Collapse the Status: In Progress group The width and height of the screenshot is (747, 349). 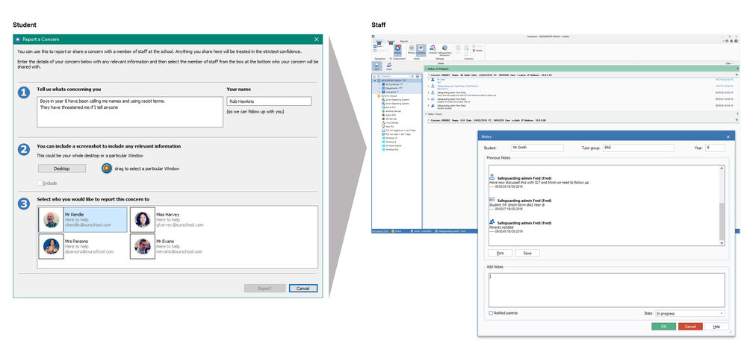(x=426, y=69)
